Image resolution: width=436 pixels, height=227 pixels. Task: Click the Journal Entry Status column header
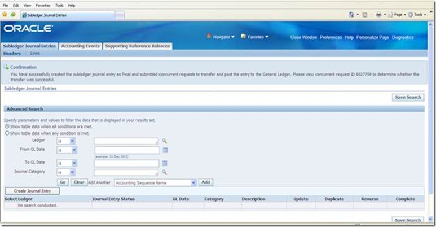(x=113, y=199)
